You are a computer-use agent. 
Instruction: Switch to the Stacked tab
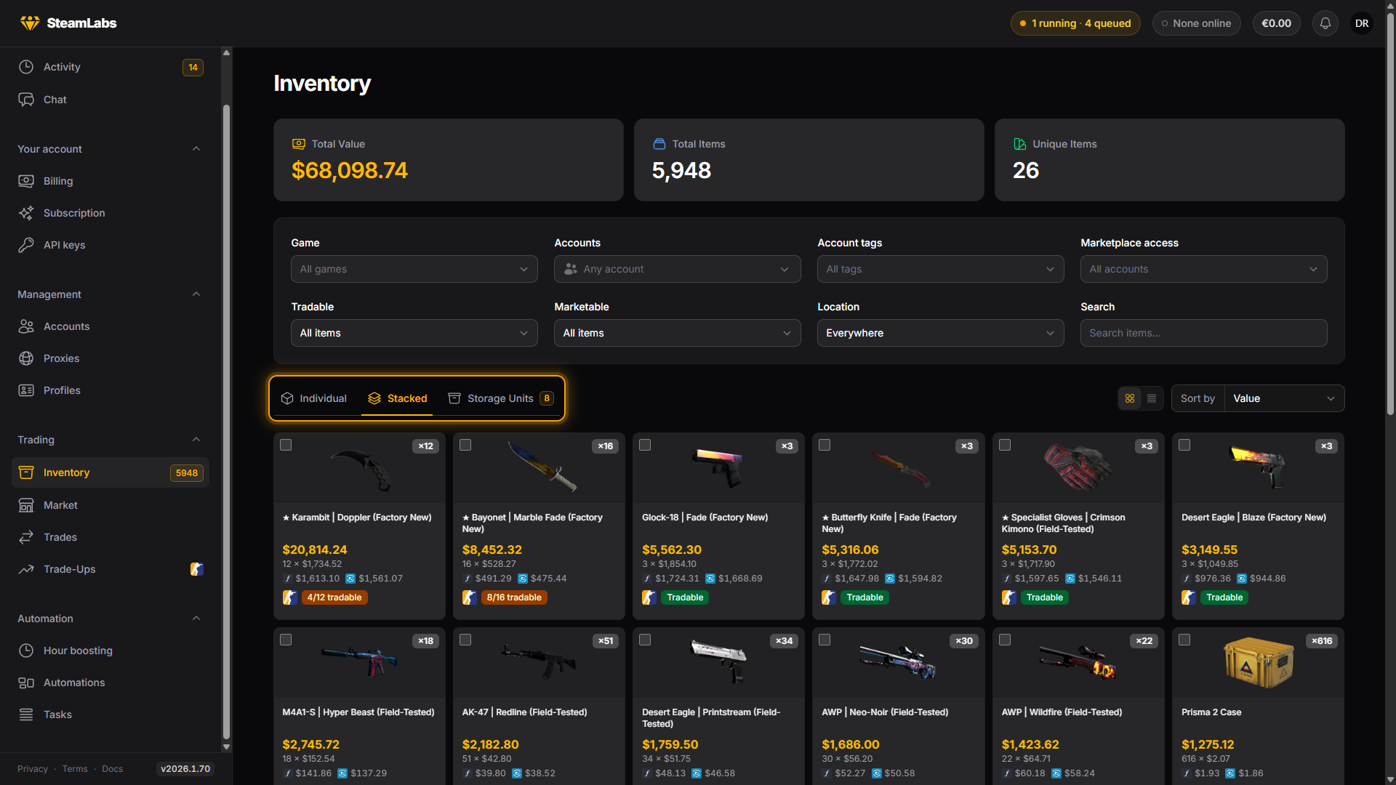397,398
